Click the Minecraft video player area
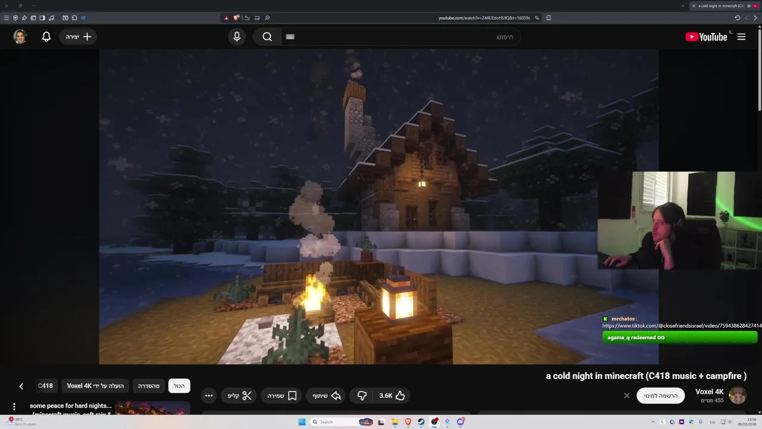The width and height of the screenshot is (762, 429). (379, 206)
